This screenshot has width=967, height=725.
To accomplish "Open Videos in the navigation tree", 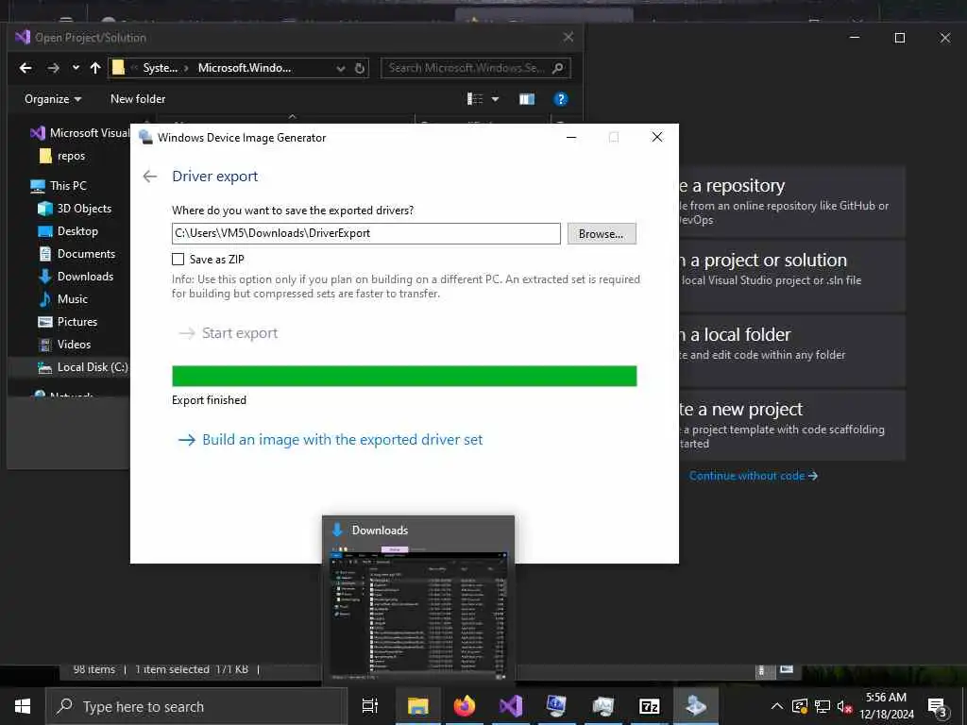I will click(x=65, y=345).
